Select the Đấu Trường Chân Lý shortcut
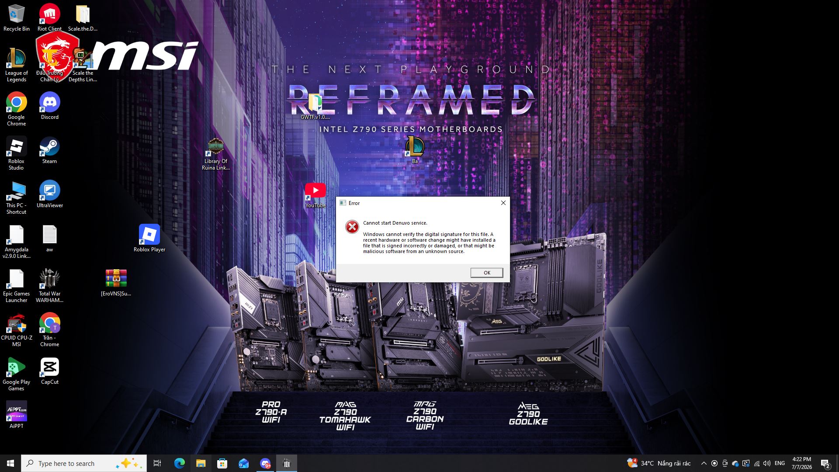This screenshot has width=839, height=472. [x=49, y=65]
